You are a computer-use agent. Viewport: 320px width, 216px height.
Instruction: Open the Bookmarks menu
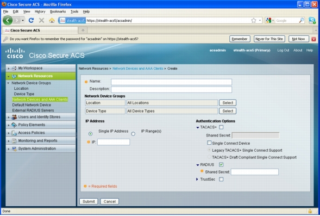coord(58,11)
